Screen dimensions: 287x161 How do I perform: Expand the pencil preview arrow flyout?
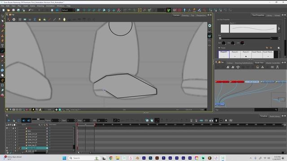[279, 29]
